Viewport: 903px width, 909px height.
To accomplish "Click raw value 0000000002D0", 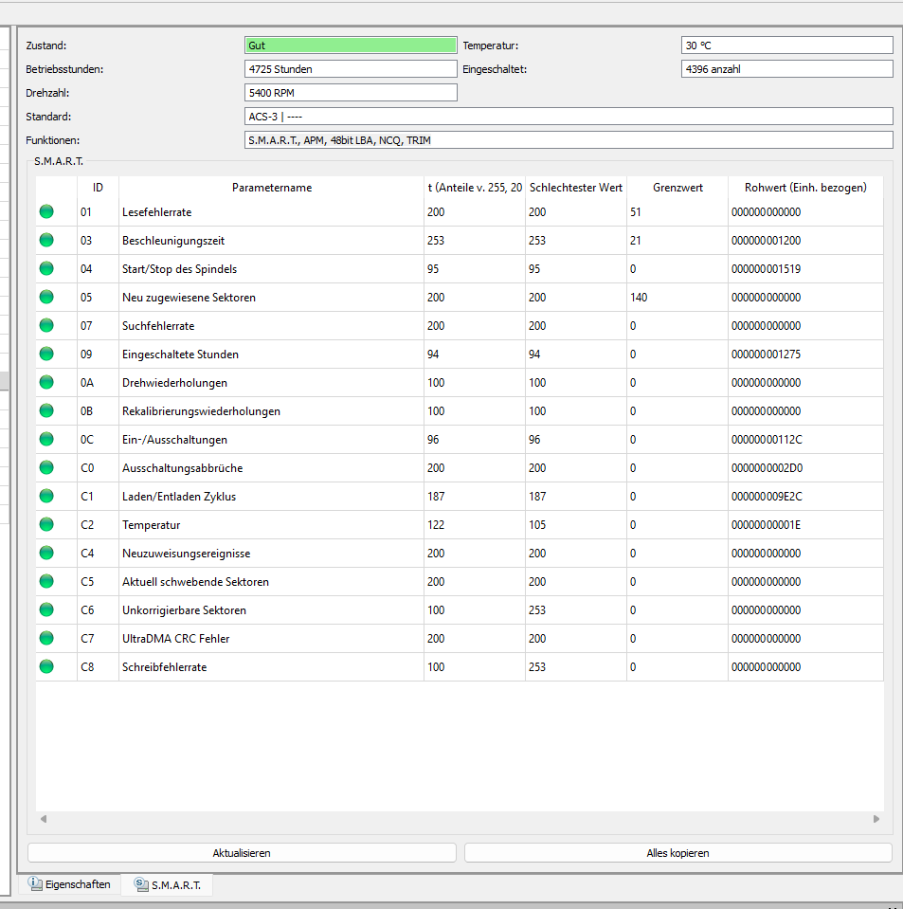I will coord(767,468).
